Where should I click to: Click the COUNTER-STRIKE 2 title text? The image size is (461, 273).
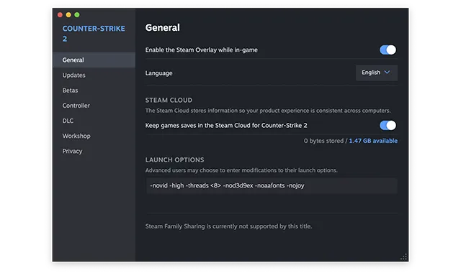(x=94, y=34)
